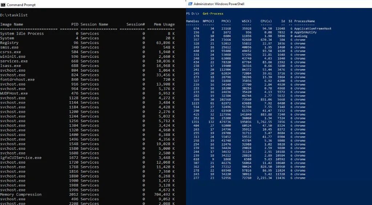372x205 pixels.
Task: Click the 33,456 K memory usage value
Action: [165, 75]
